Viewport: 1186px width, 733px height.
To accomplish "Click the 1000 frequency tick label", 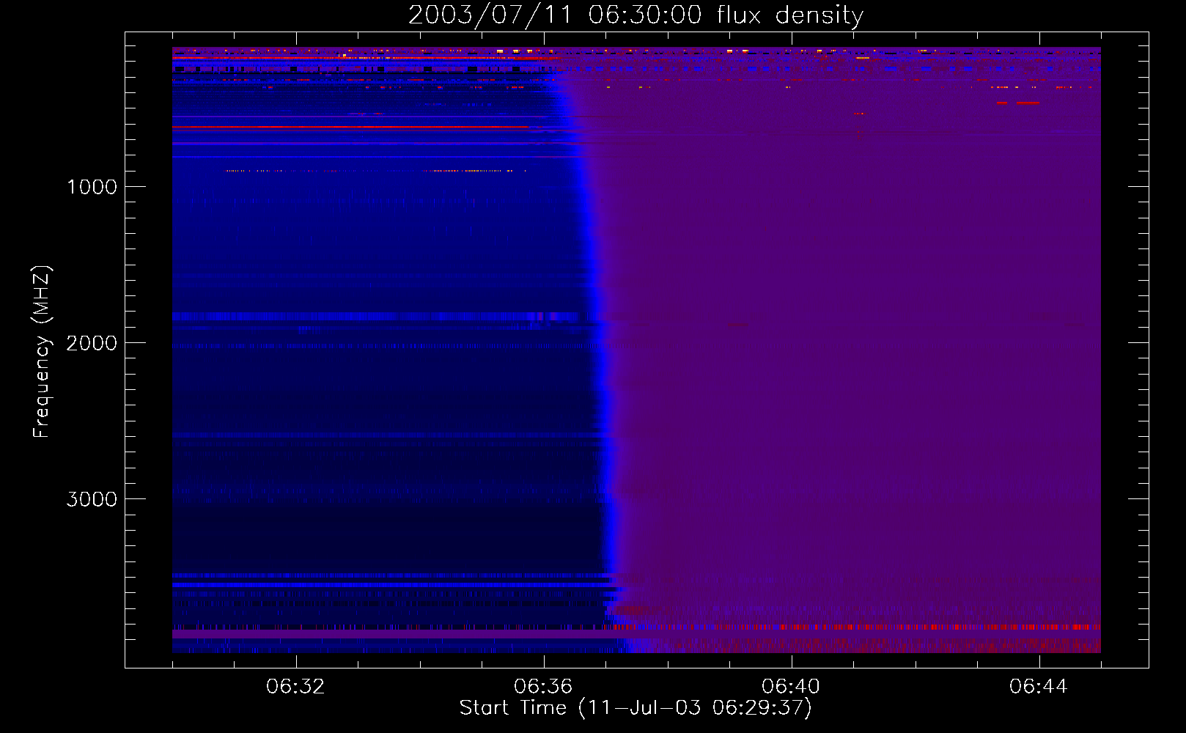I will coord(92,187).
